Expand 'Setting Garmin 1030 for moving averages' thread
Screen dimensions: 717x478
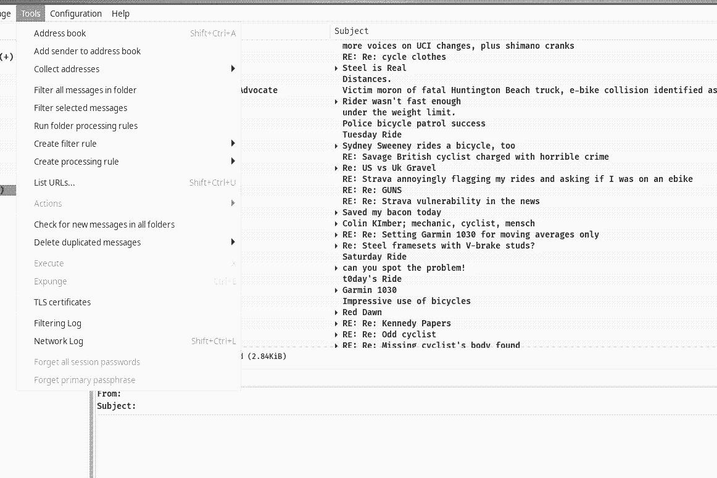(x=336, y=235)
